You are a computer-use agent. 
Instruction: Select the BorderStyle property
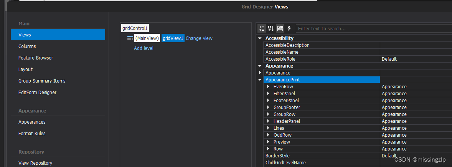point(322,156)
